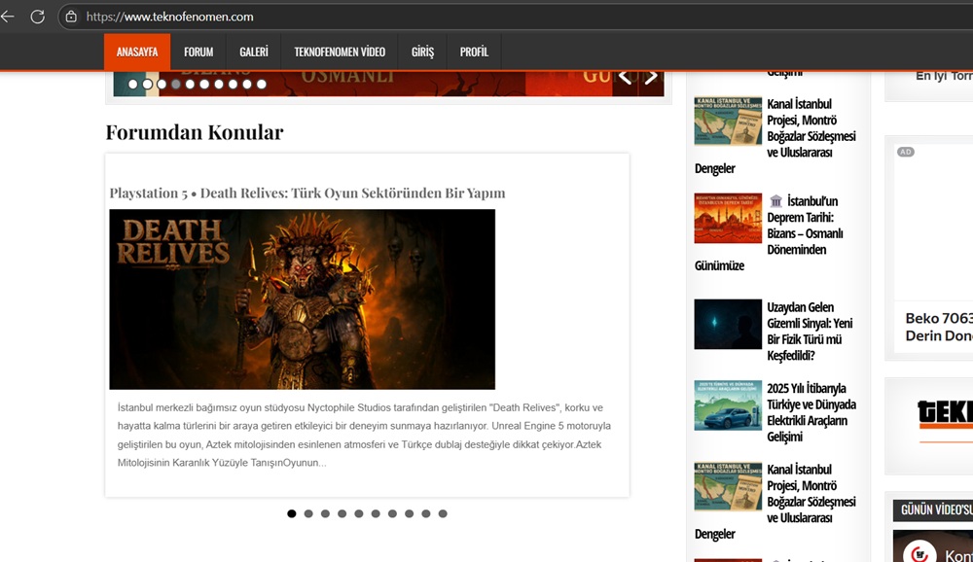Select last forum carousel dot

[443, 513]
